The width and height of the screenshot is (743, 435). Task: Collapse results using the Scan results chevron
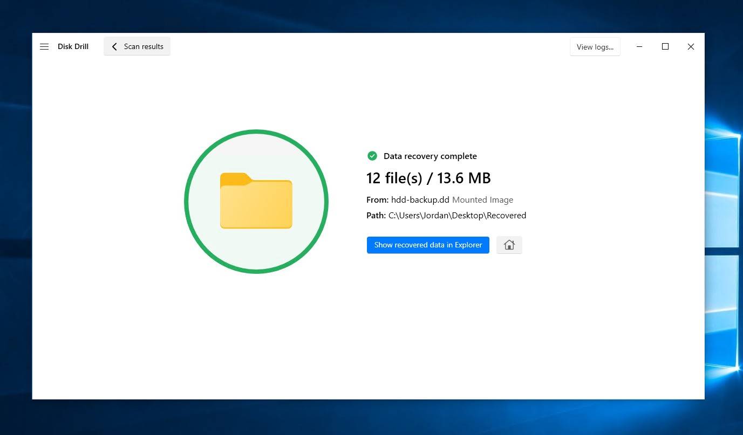[x=114, y=46]
